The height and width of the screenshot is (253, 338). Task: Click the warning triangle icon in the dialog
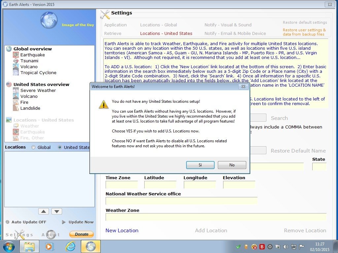(x=103, y=104)
